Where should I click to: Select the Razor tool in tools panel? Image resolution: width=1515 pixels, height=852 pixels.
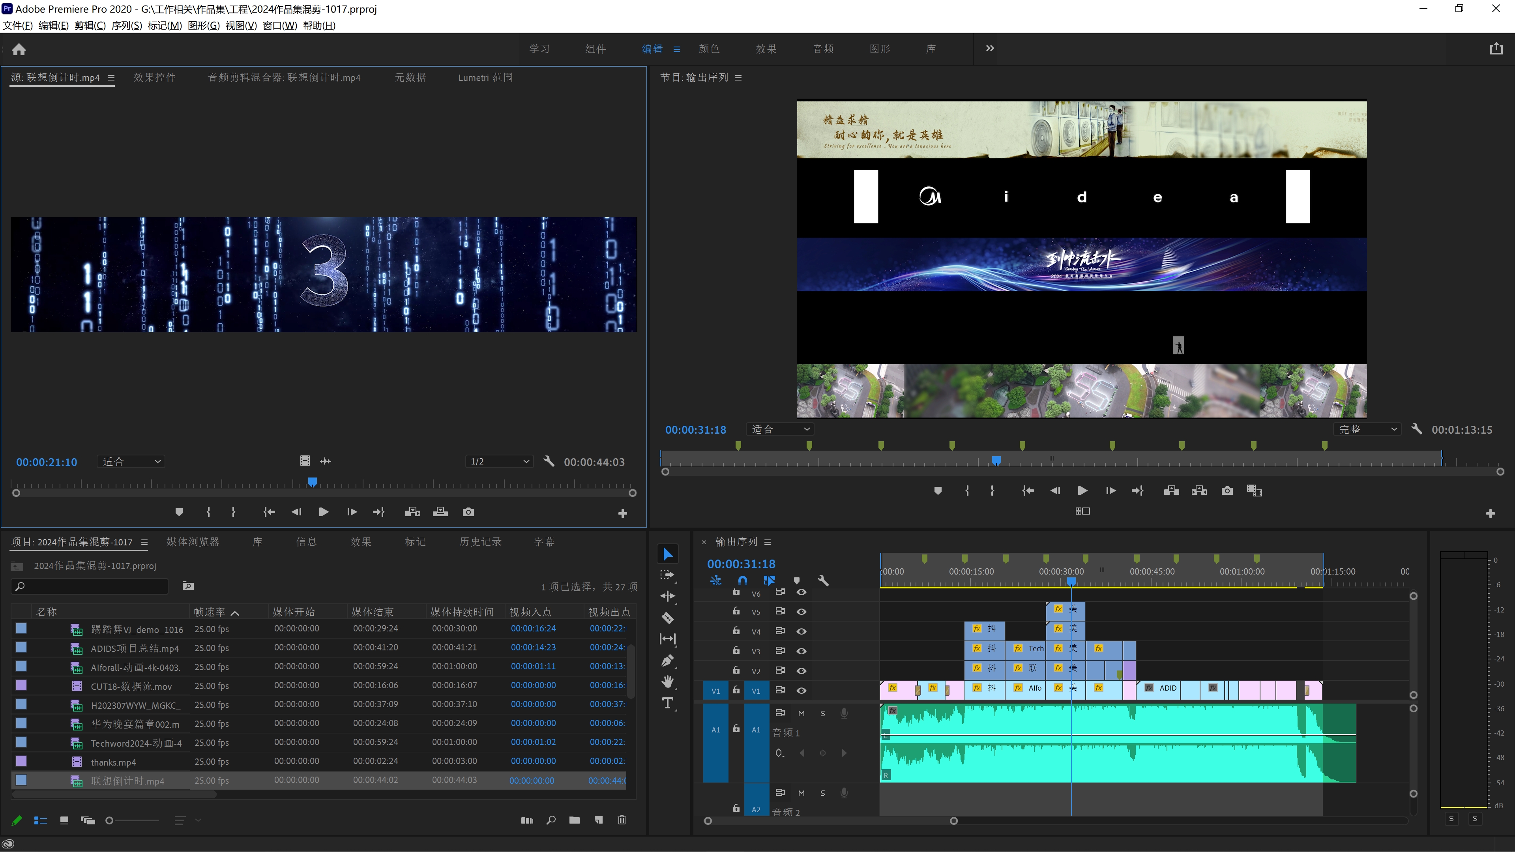[x=667, y=618]
